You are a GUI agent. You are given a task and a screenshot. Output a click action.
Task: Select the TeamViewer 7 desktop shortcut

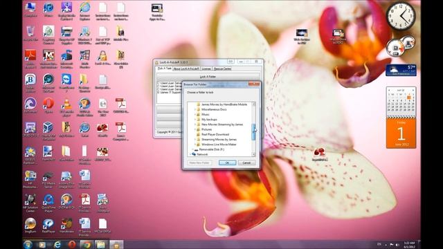[x=66, y=83]
